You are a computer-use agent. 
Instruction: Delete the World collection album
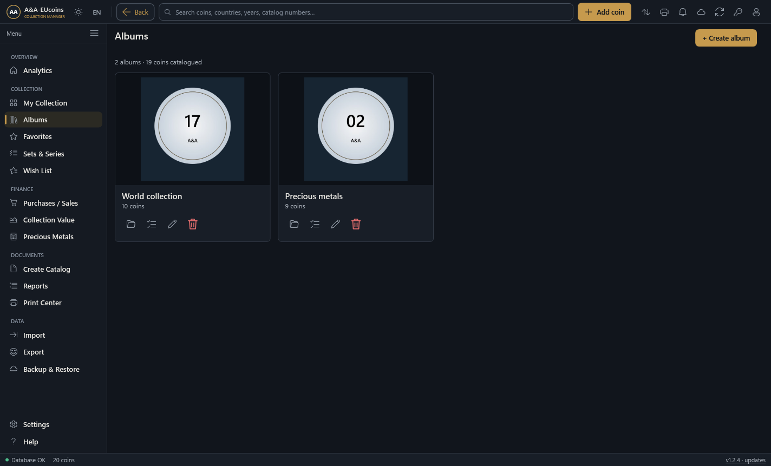tap(193, 224)
